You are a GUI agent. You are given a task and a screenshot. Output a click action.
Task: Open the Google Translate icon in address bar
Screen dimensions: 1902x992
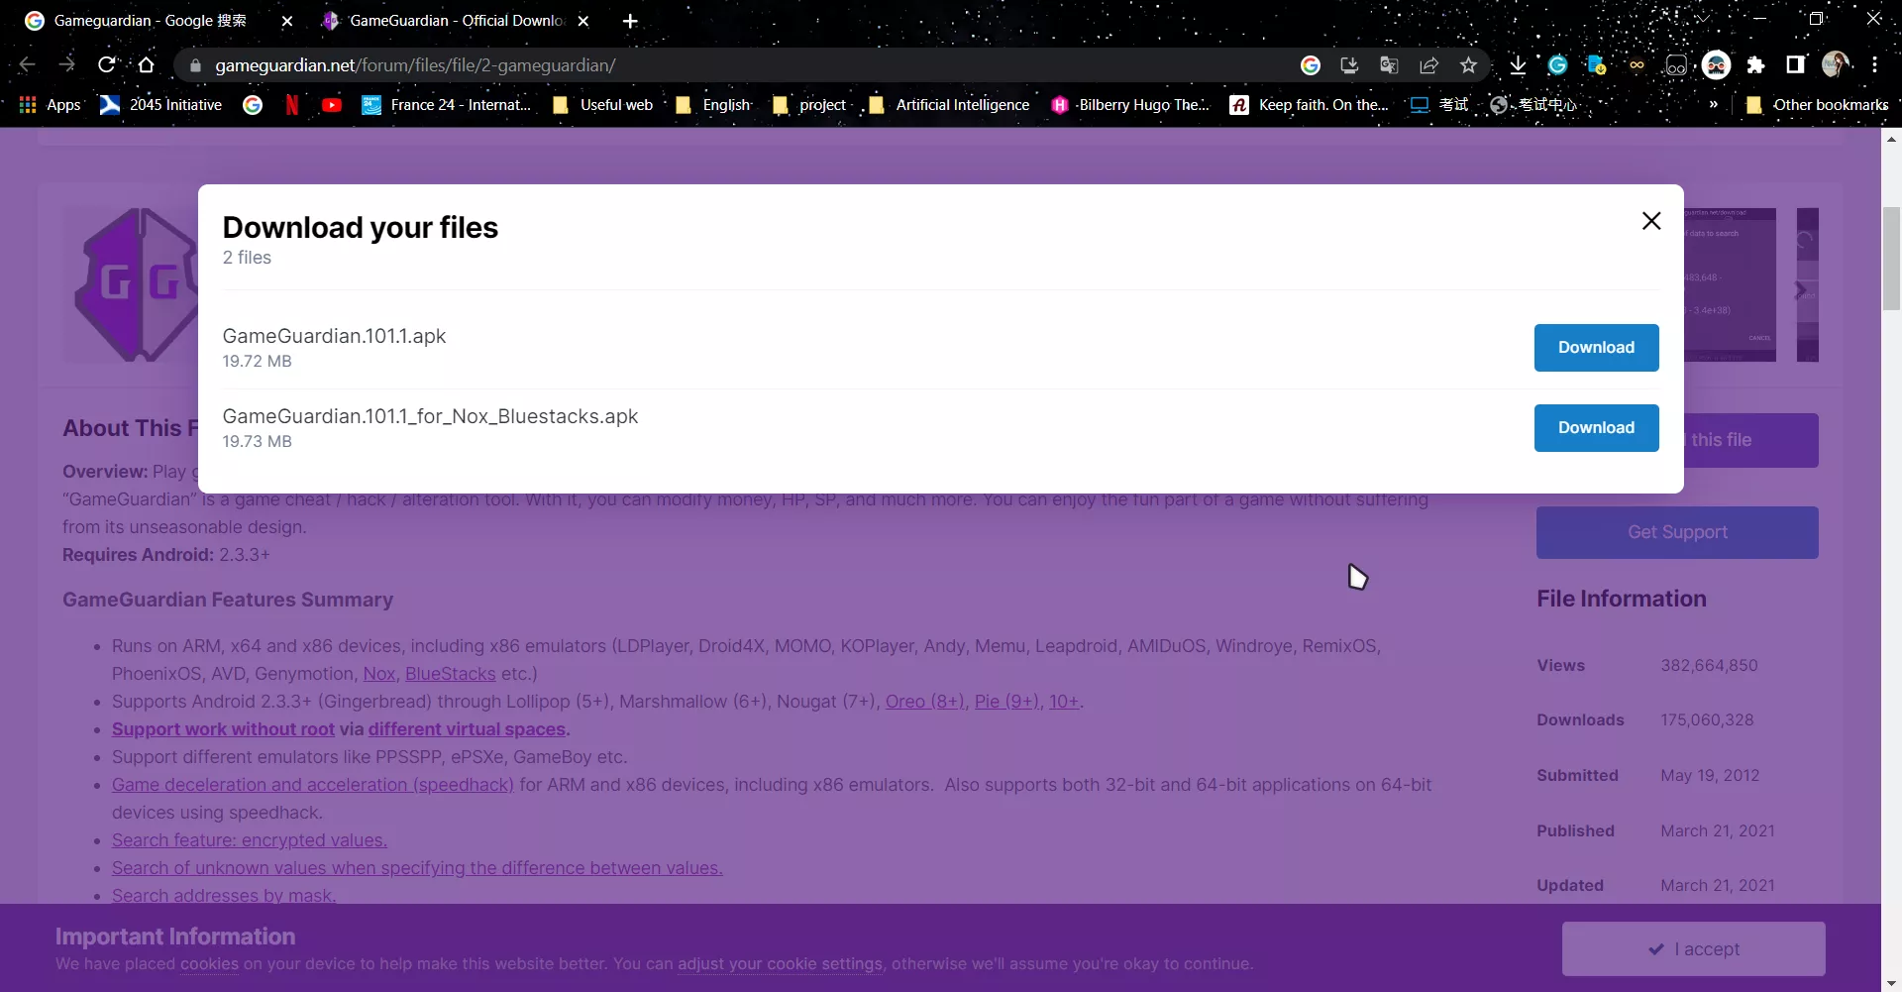coord(1389,65)
